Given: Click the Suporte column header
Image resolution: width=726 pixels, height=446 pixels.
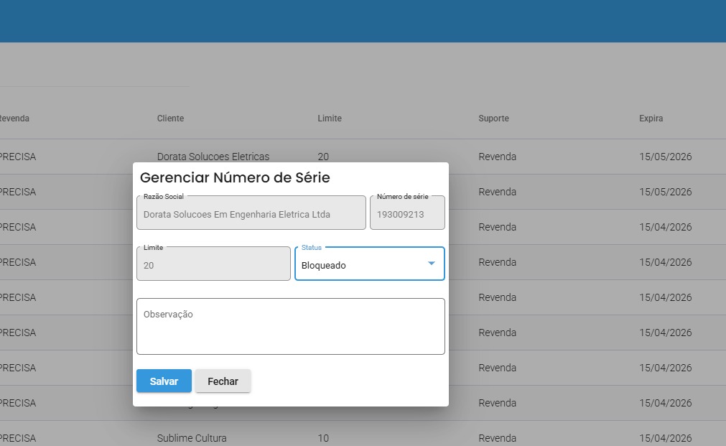Looking at the screenshot, I should (493, 119).
